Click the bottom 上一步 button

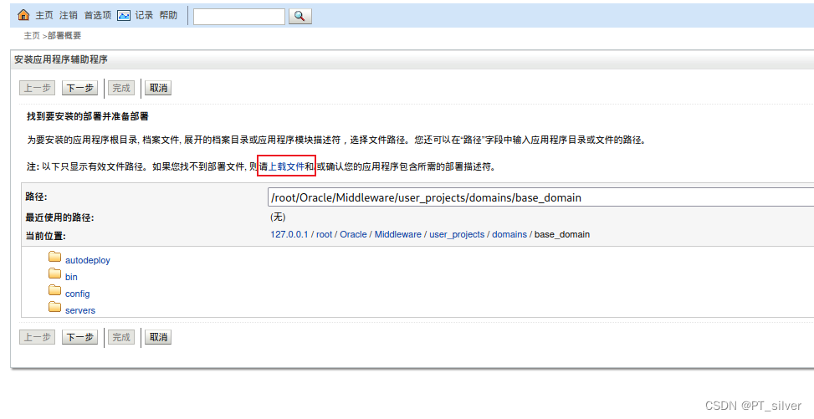click(38, 337)
